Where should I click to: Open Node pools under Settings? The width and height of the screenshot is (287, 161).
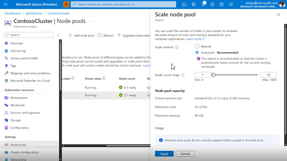[x=18, y=145]
